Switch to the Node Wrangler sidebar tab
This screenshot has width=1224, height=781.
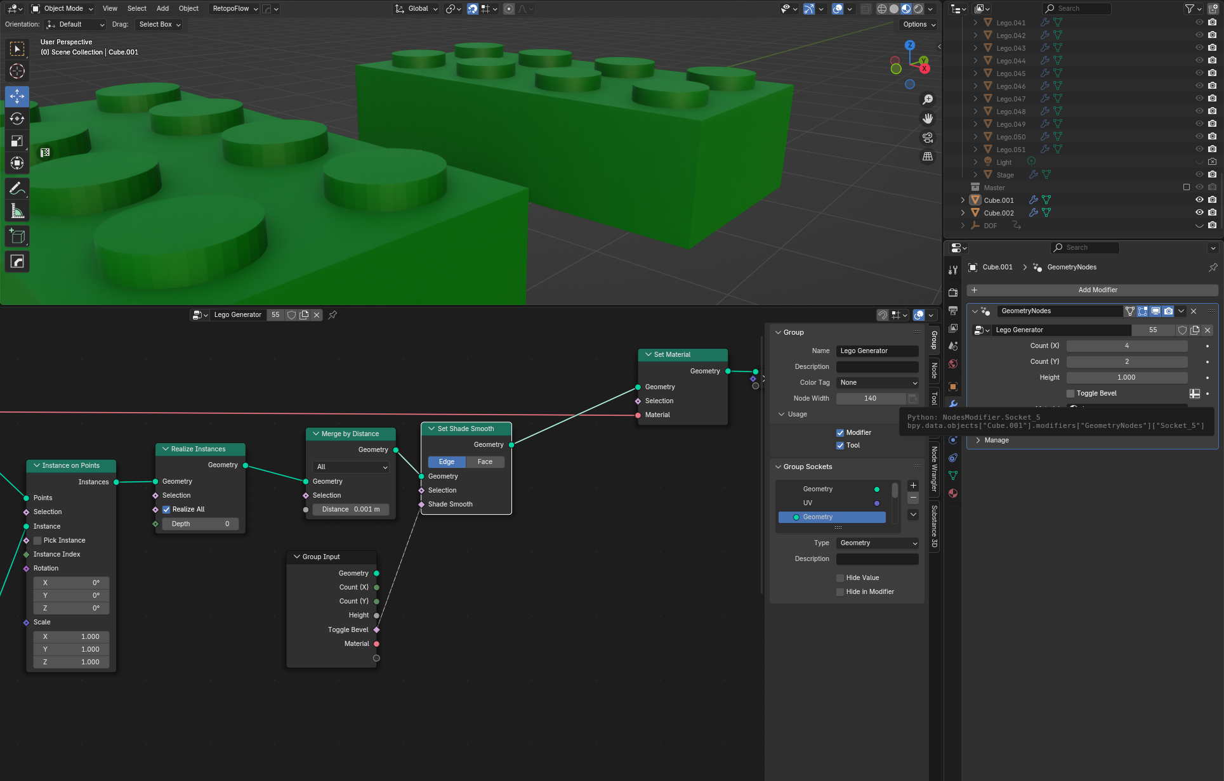pyautogui.click(x=935, y=469)
